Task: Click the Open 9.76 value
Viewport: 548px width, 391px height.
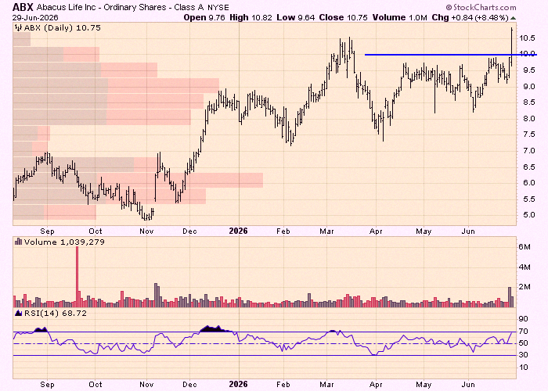Action: pos(204,17)
